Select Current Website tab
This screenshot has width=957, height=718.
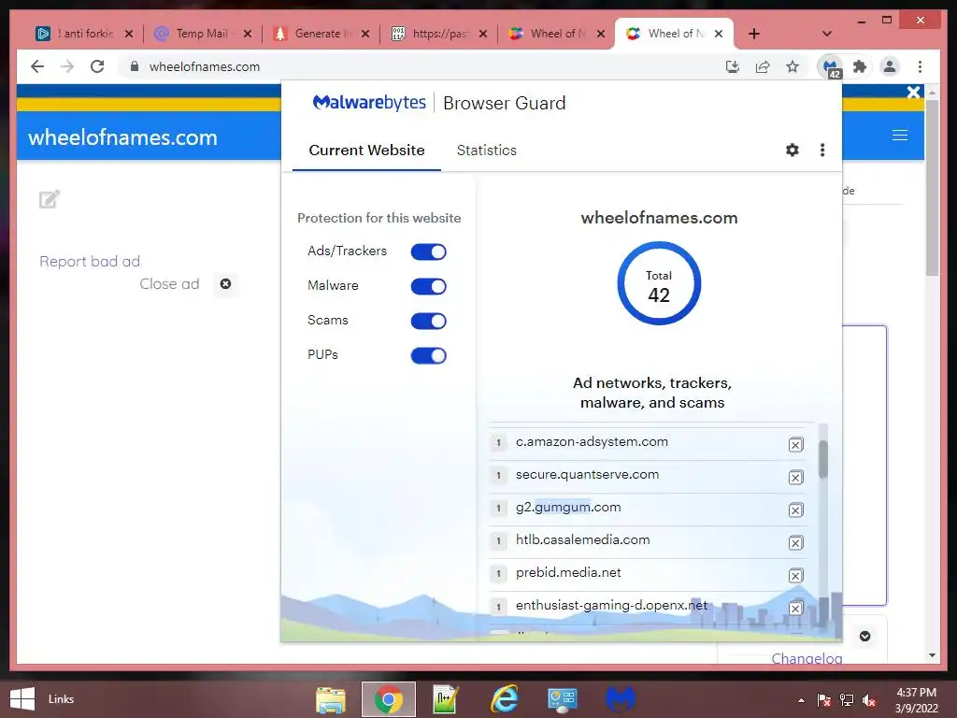coord(366,151)
